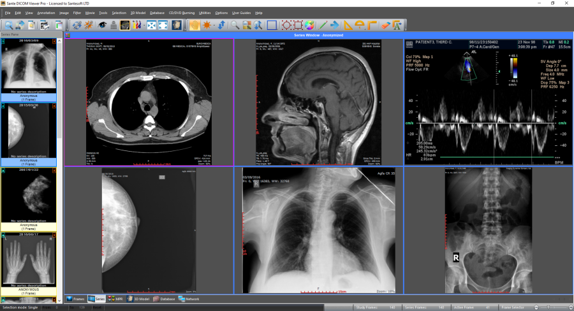Screen dimensions: 574x311
Task: Toggle the eye visibility icon in toolbar
Action: (x=102, y=25)
